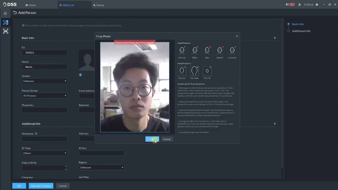This screenshot has height=190, width=338.
Task: Click the placeholder person avatar
Action: (87, 60)
